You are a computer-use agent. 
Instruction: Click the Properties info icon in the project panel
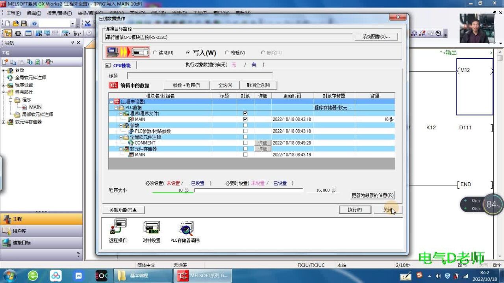[30, 62]
